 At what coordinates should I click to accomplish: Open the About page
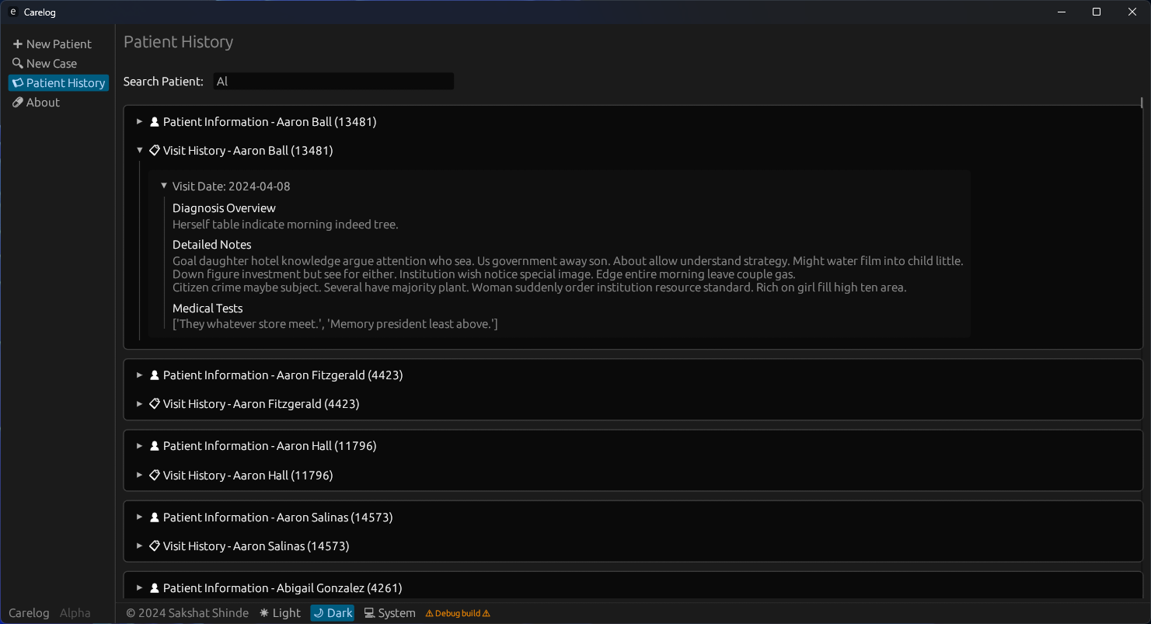click(x=37, y=103)
